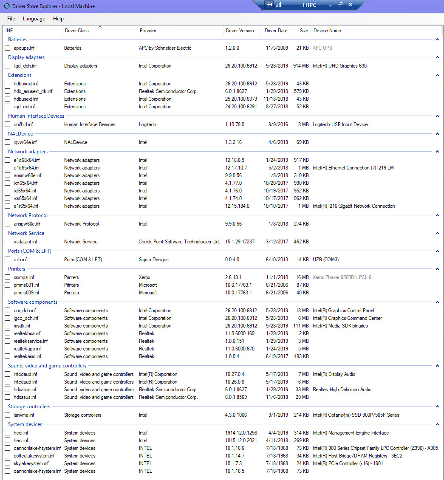Image resolution: width=444 pixels, height=480 pixels.
Task: Click device name Logitech USB Input Device
Action: [x=340, y=124]
